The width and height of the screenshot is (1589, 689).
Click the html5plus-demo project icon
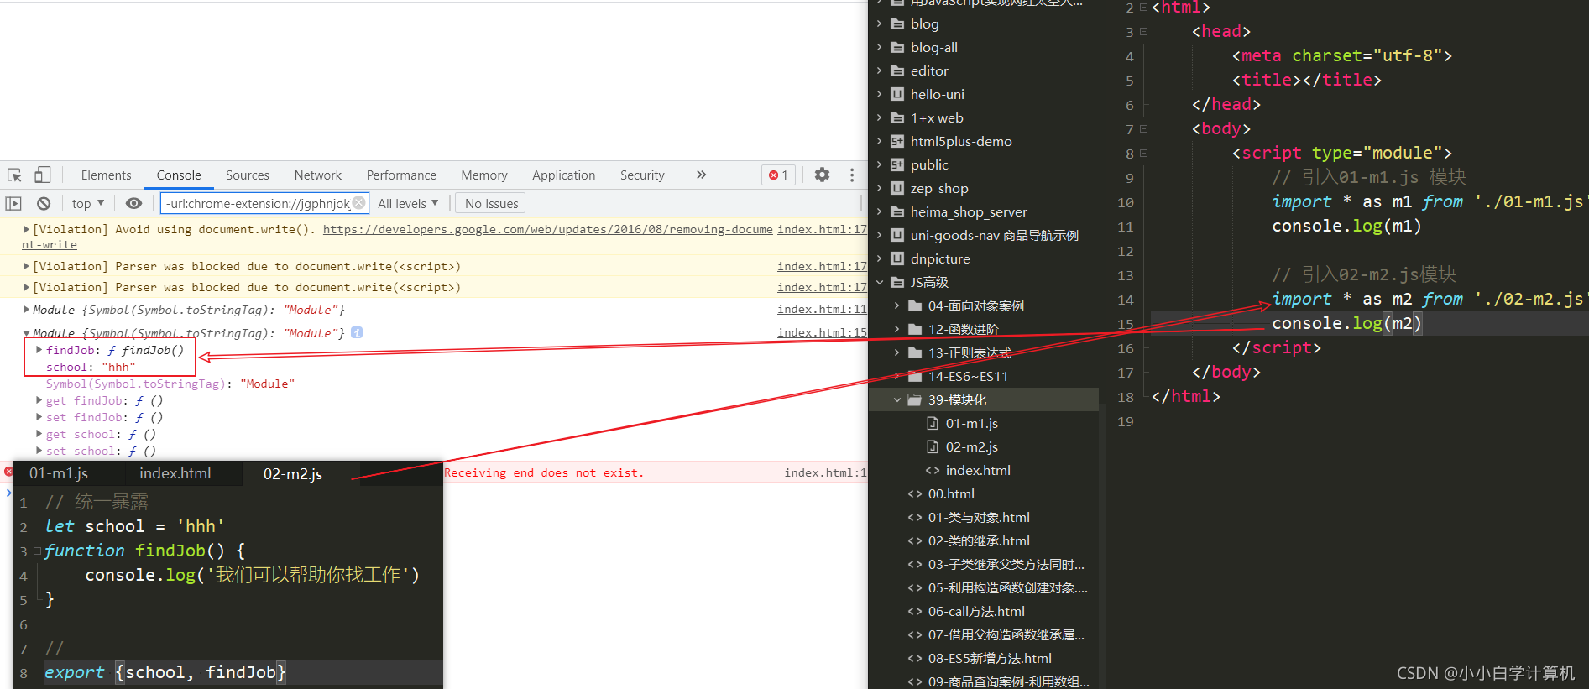(897, 141)
